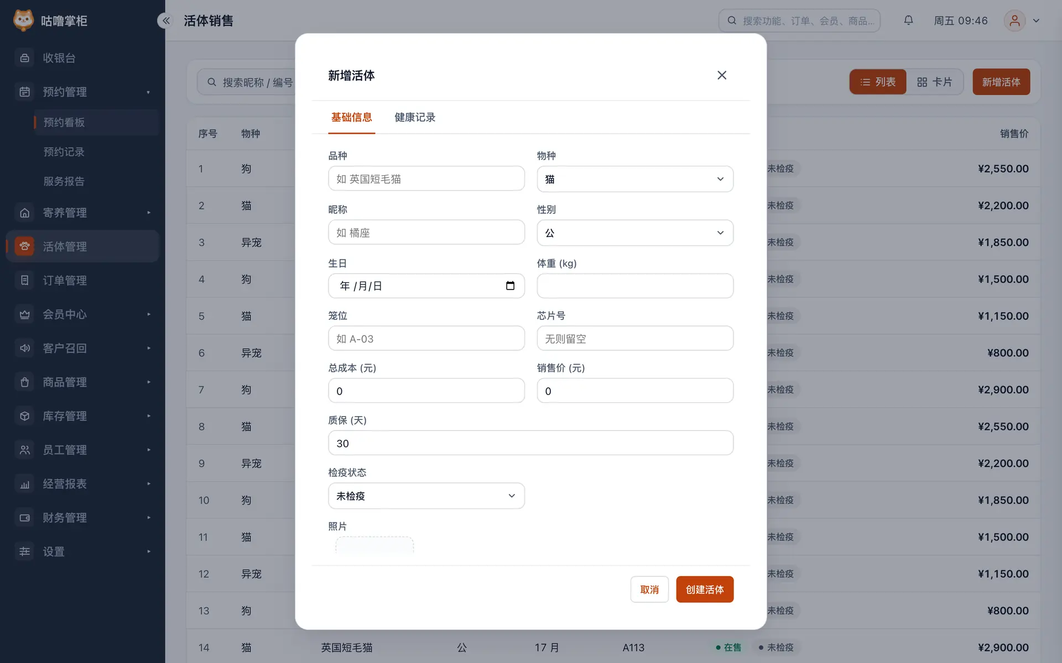Click the 经营报表 chart icon
The image size is (1062, 663).
point(24,484)
